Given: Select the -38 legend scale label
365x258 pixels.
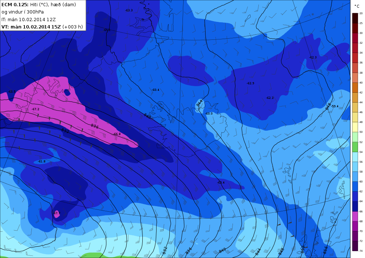Looking at the screenshot, I should coord(361,73).
